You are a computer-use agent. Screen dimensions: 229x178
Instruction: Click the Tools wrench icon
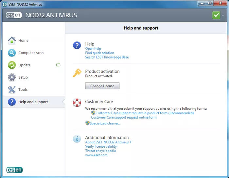(12, 89)
